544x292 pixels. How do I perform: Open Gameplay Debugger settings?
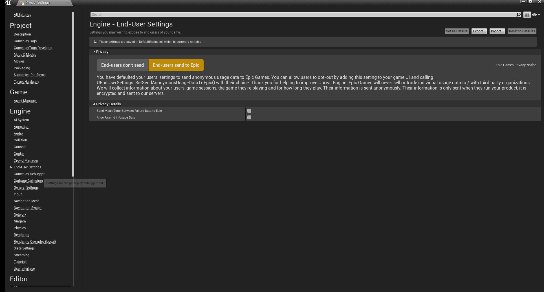click(x=29, y=174)
